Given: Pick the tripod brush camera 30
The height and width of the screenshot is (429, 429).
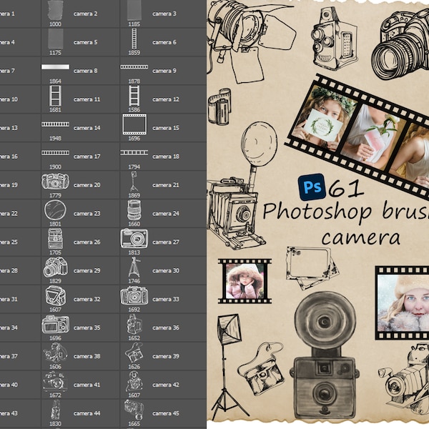Looking at the screenshot, I should [163, 270].
